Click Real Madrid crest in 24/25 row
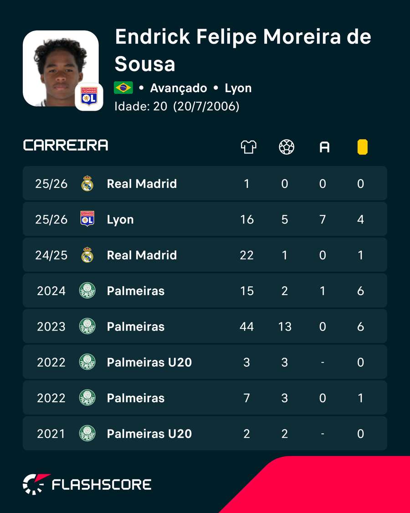 [87, 255]
